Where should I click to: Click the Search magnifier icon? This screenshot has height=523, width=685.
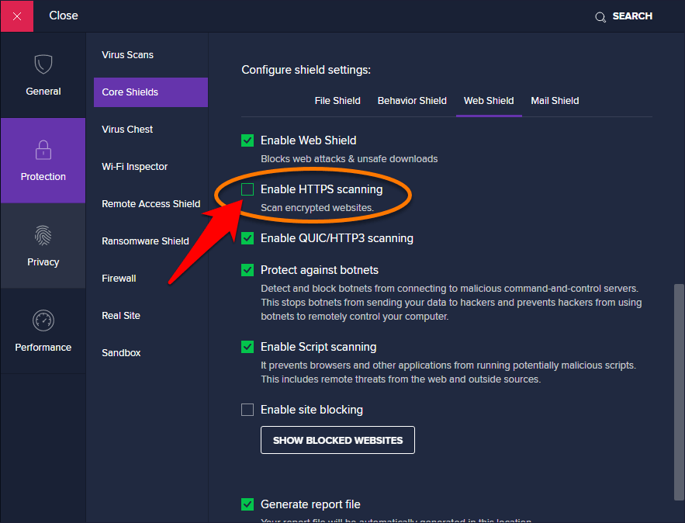tap(600, 16)
